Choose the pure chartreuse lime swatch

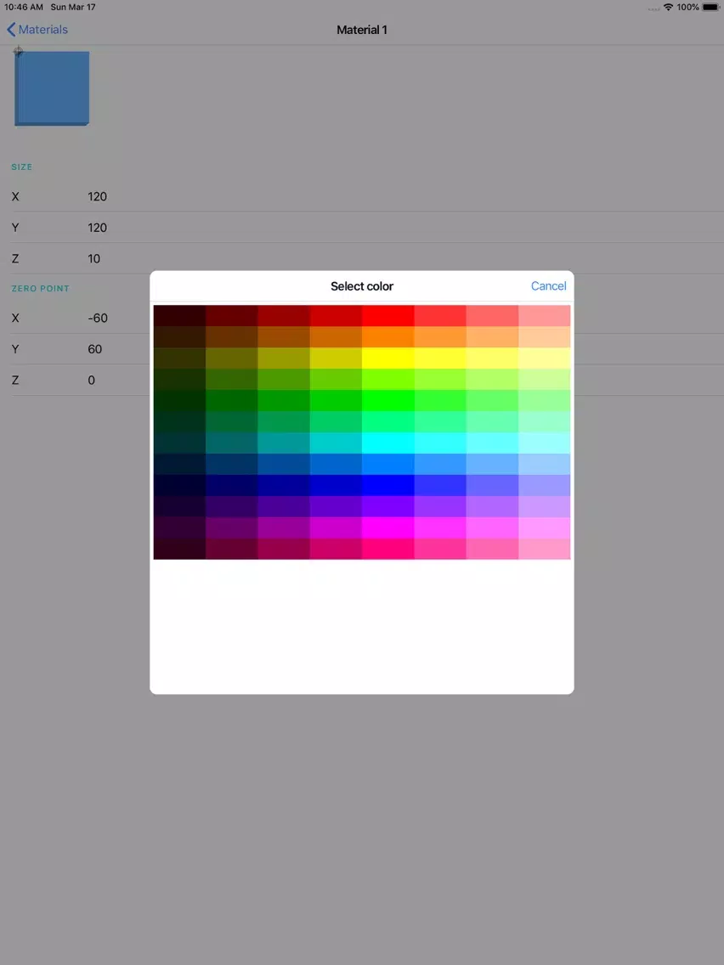pyautogui.click(x=387, y=379)
